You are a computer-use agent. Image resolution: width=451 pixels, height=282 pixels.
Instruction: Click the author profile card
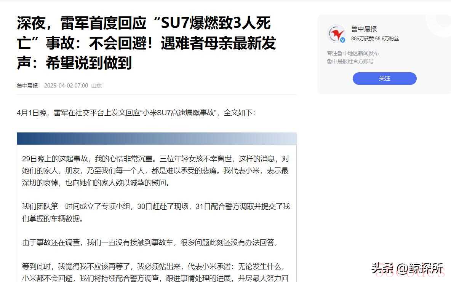[384, 55]
